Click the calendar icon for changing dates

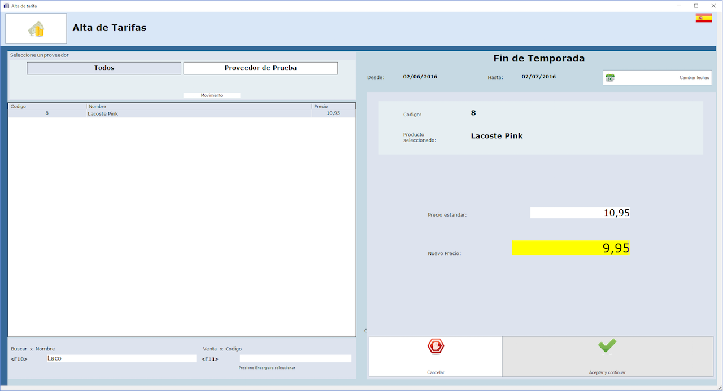click(x=609, y=77)
